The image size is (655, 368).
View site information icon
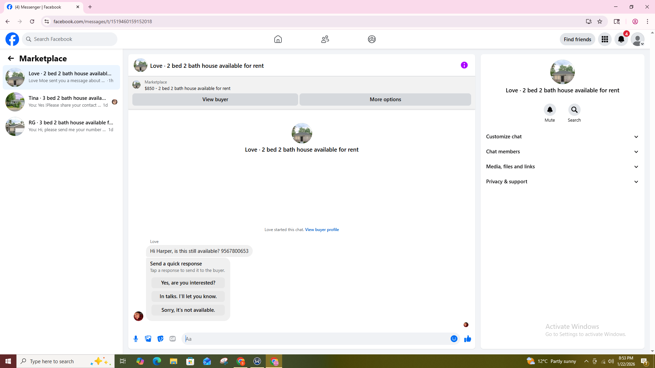[47, 21]
